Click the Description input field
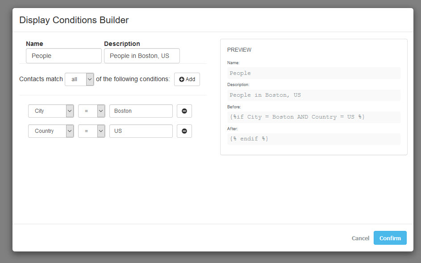The image size is (421, 263). click(142, 56)
